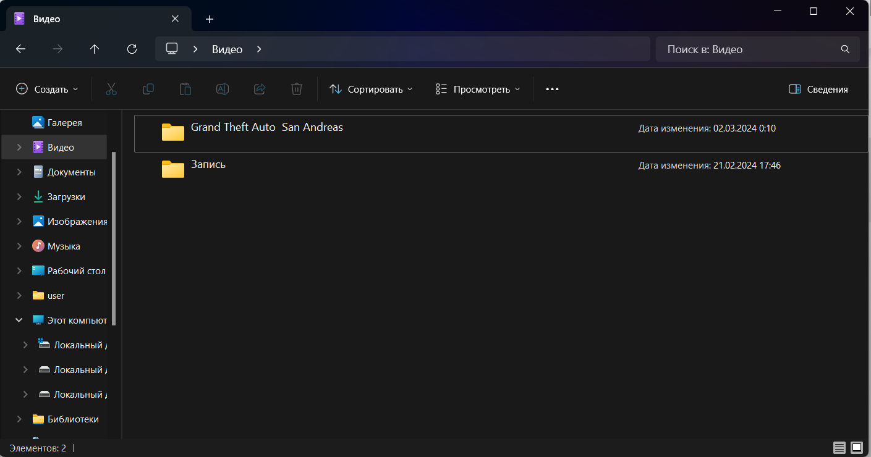Switch to large thumbnails view in status bar
This screenshot has width=871, height=457.
(856, 448)
